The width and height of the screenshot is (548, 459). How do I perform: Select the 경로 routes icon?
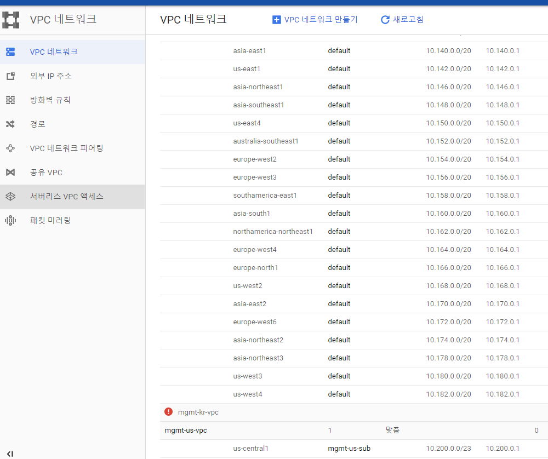(x=10, y=124)
